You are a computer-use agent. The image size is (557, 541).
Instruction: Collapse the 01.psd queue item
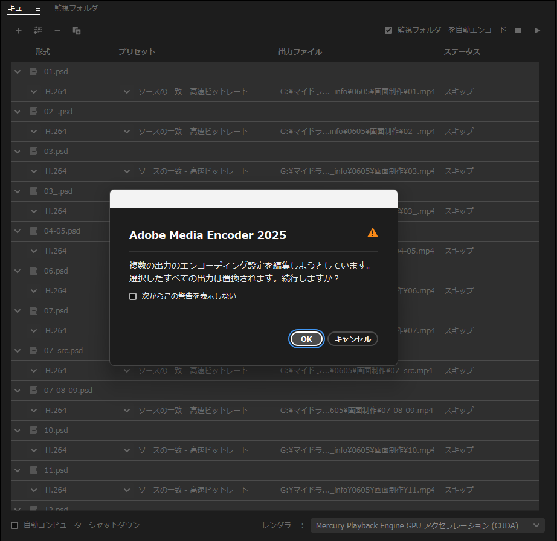18,72
